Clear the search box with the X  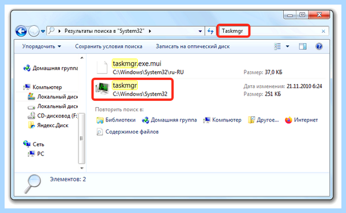click(x=324, y=31)
